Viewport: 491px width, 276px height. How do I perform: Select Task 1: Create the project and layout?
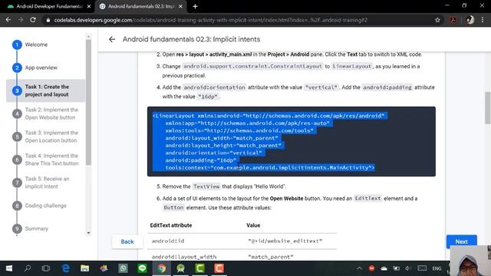tap(46, 90)
